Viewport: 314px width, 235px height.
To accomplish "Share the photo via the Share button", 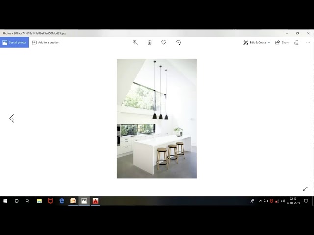I will [282, 43].
